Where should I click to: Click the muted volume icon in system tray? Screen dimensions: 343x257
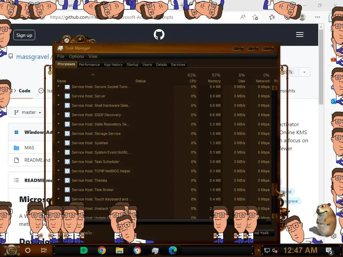pos(275,250)
